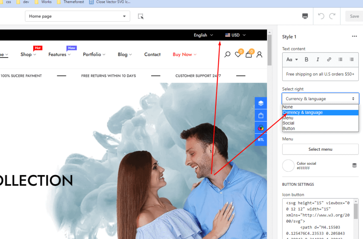Click the undo arrow icon
This screenshot has height=239, width=363.
(x=321, y=16)
